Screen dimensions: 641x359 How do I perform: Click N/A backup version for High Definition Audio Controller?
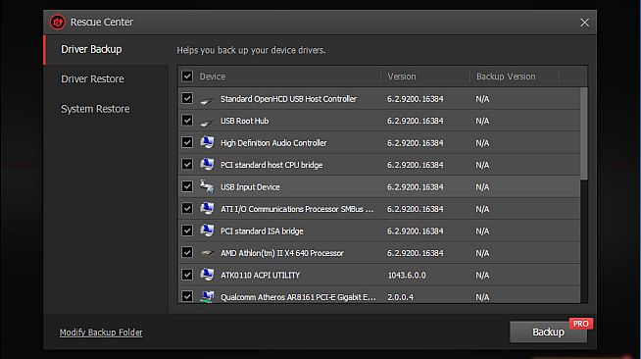point(482,143)
